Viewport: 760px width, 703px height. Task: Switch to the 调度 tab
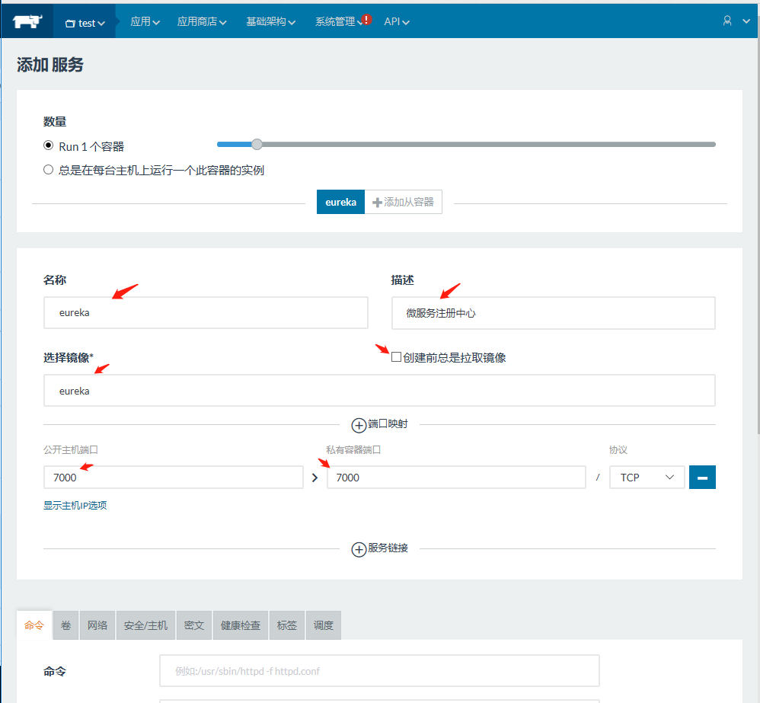tap(324, 625)
